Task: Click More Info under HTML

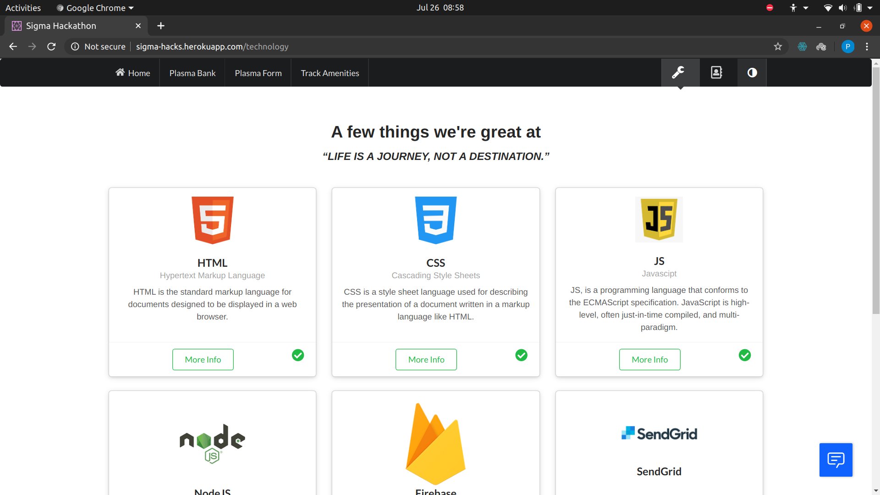Action: click(x=203, y=360)
